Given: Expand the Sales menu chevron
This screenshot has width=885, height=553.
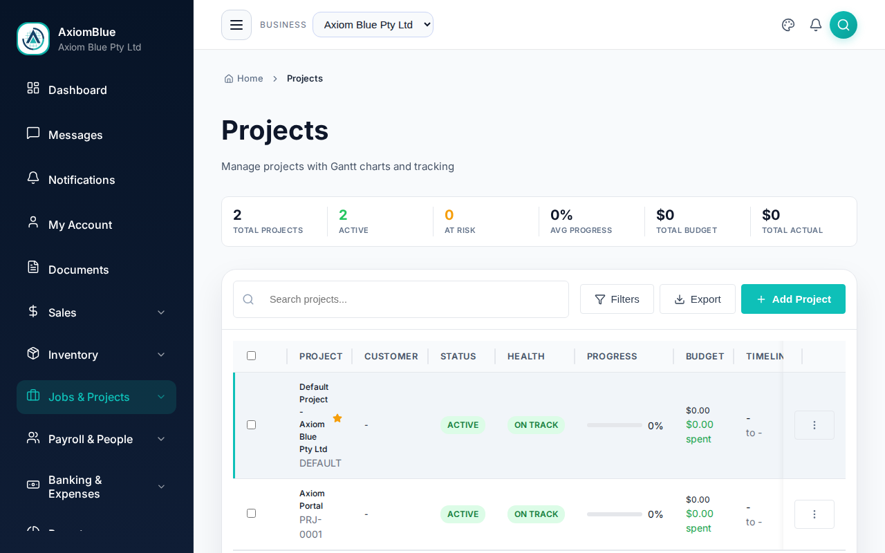Looking at the screenshot, I should 161,312.
